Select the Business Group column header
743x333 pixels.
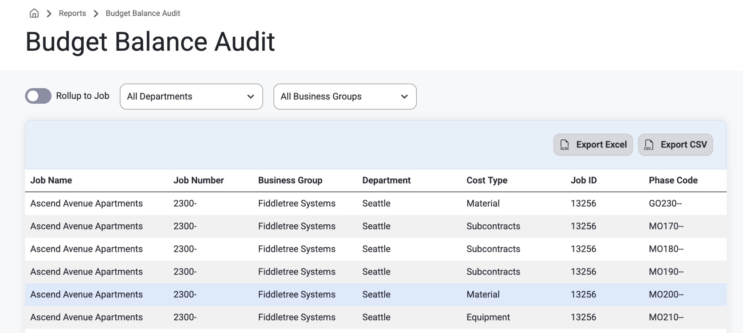tap(290, 180)
